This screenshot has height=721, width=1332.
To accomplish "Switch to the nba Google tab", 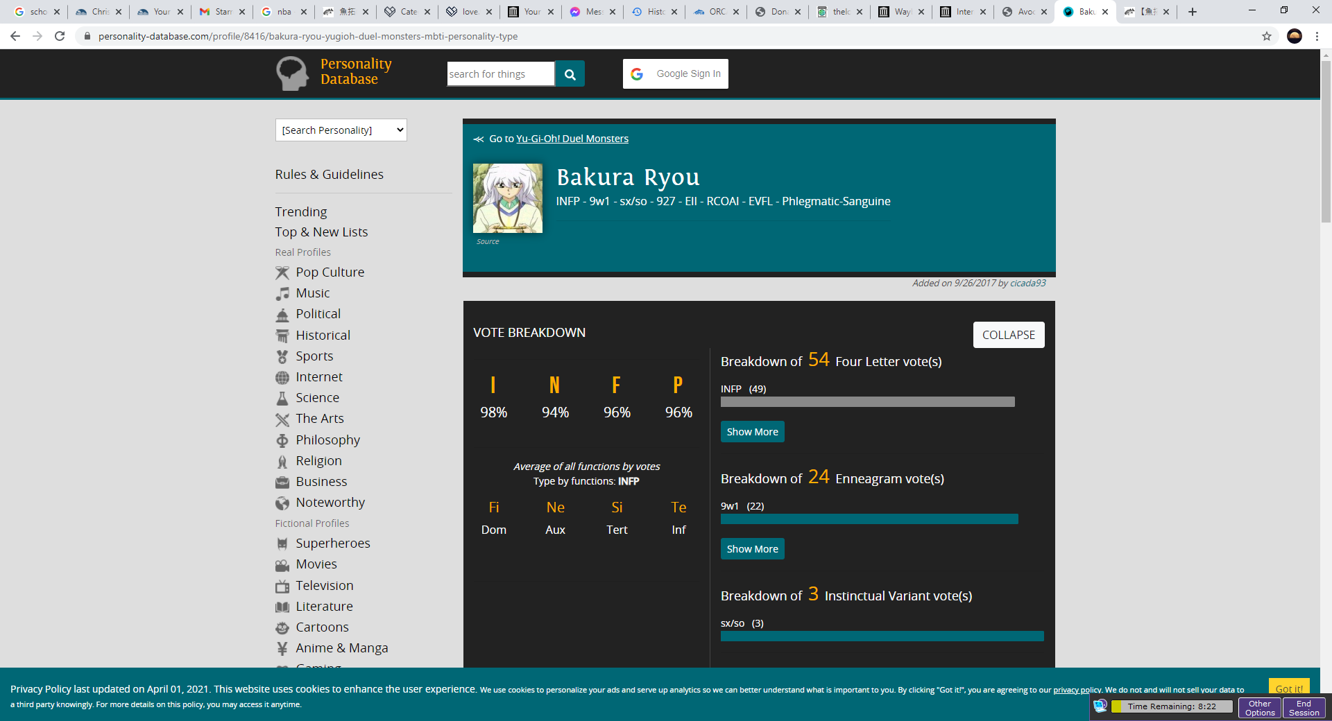I will coord(283,12).
